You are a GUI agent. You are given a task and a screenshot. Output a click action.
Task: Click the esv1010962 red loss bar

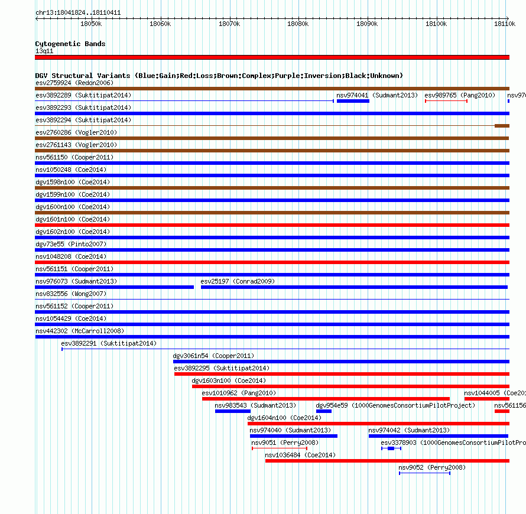tap(326, 399)
